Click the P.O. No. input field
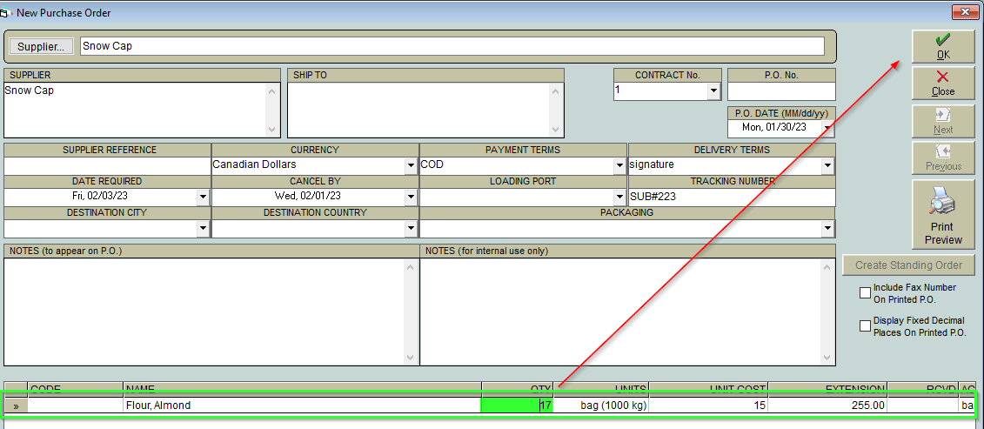Viewport: 984px width, 429px height. pos(782,91)
